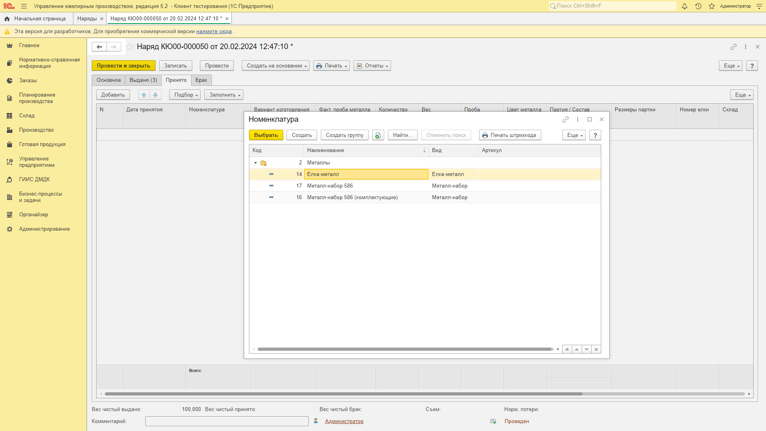Close the Наряд КЮ00-000050 tab
766x431 pixels.
point(227,19)
